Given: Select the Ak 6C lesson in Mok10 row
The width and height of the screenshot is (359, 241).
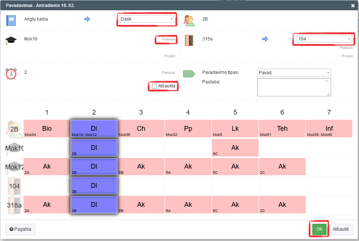Looking at the screenshot, I should [235, 148].
